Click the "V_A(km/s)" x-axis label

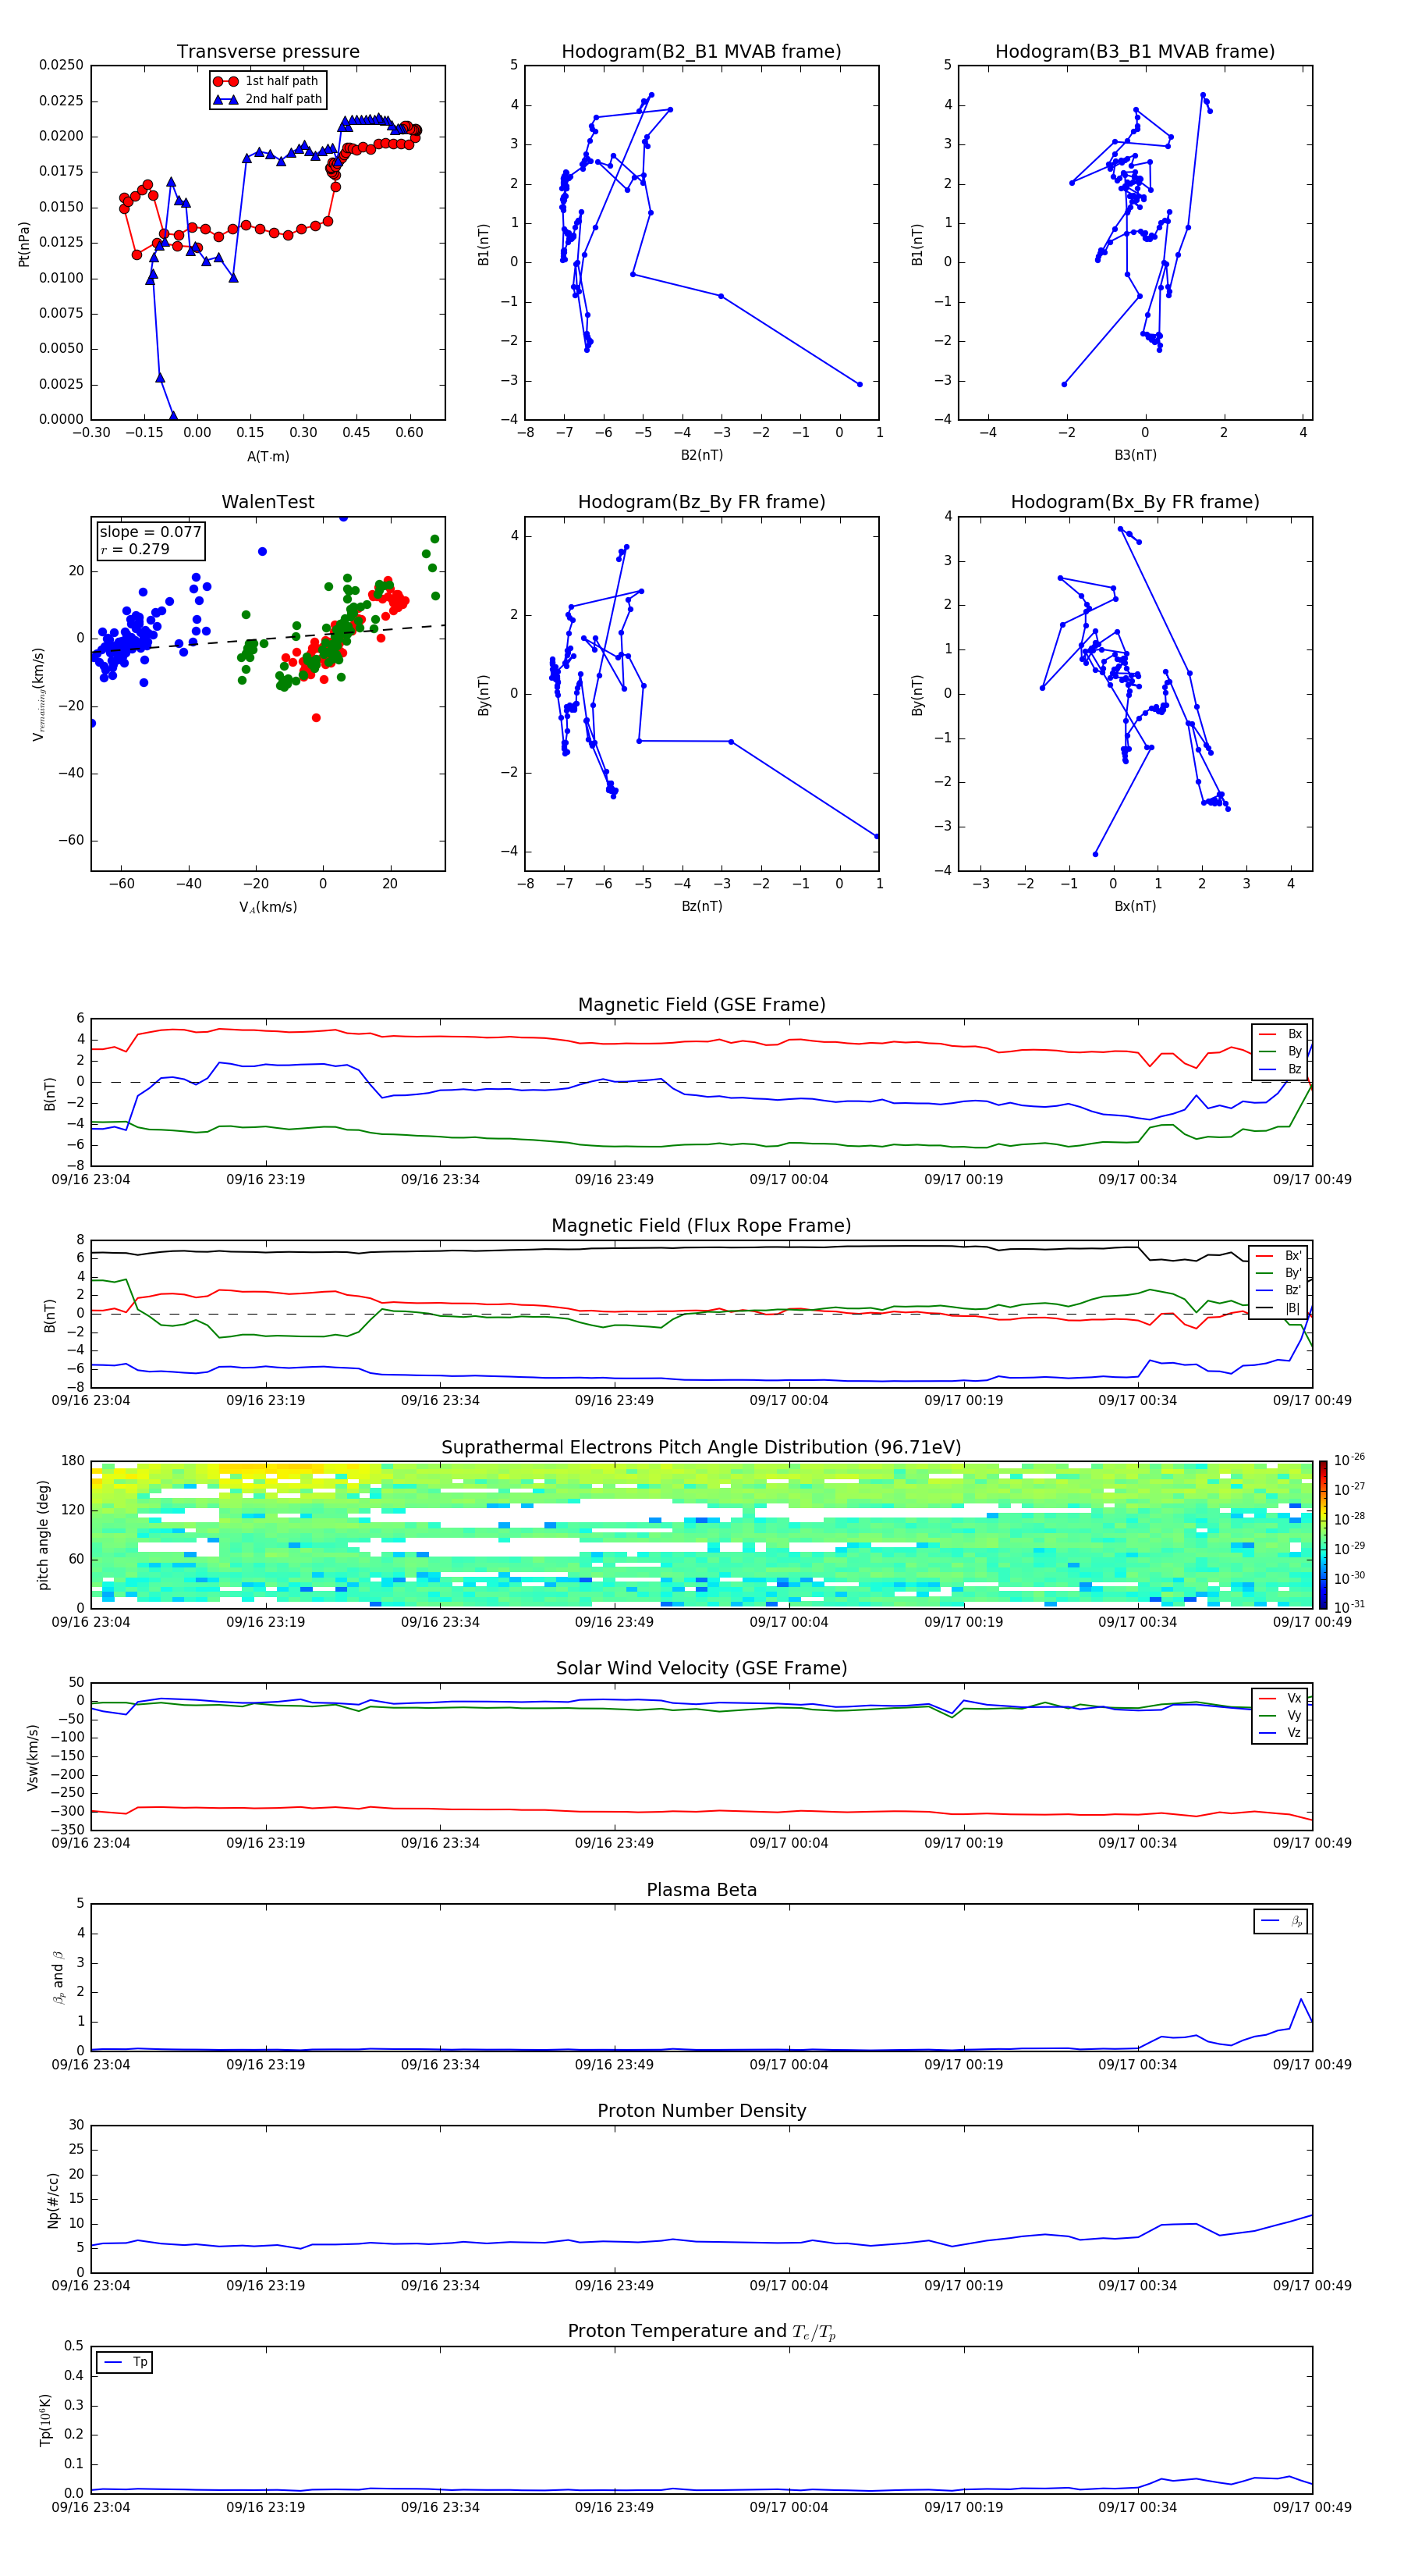268,907
